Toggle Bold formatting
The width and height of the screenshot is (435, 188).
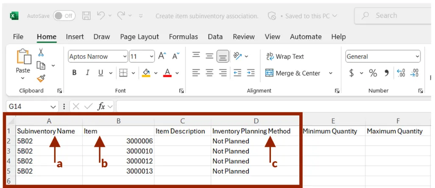[74, 73]
